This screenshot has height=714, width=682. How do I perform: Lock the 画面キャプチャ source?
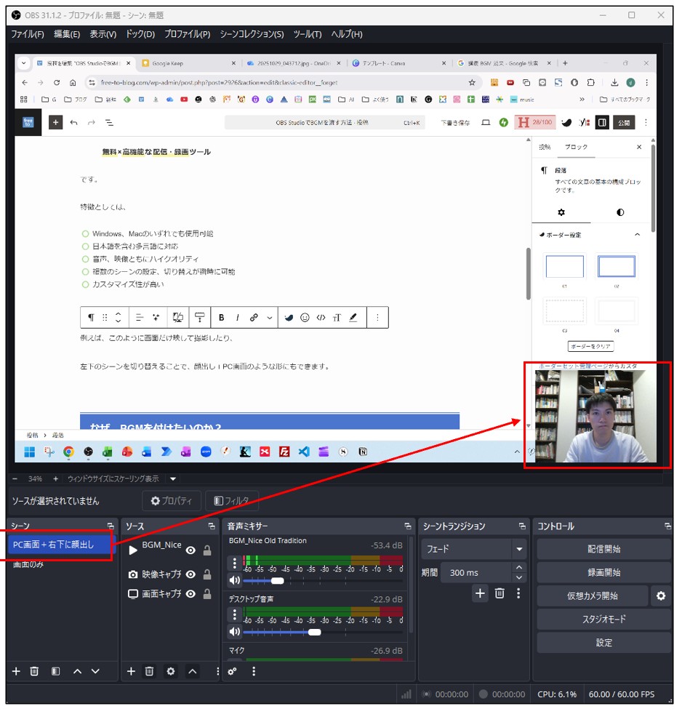(207, 594)
